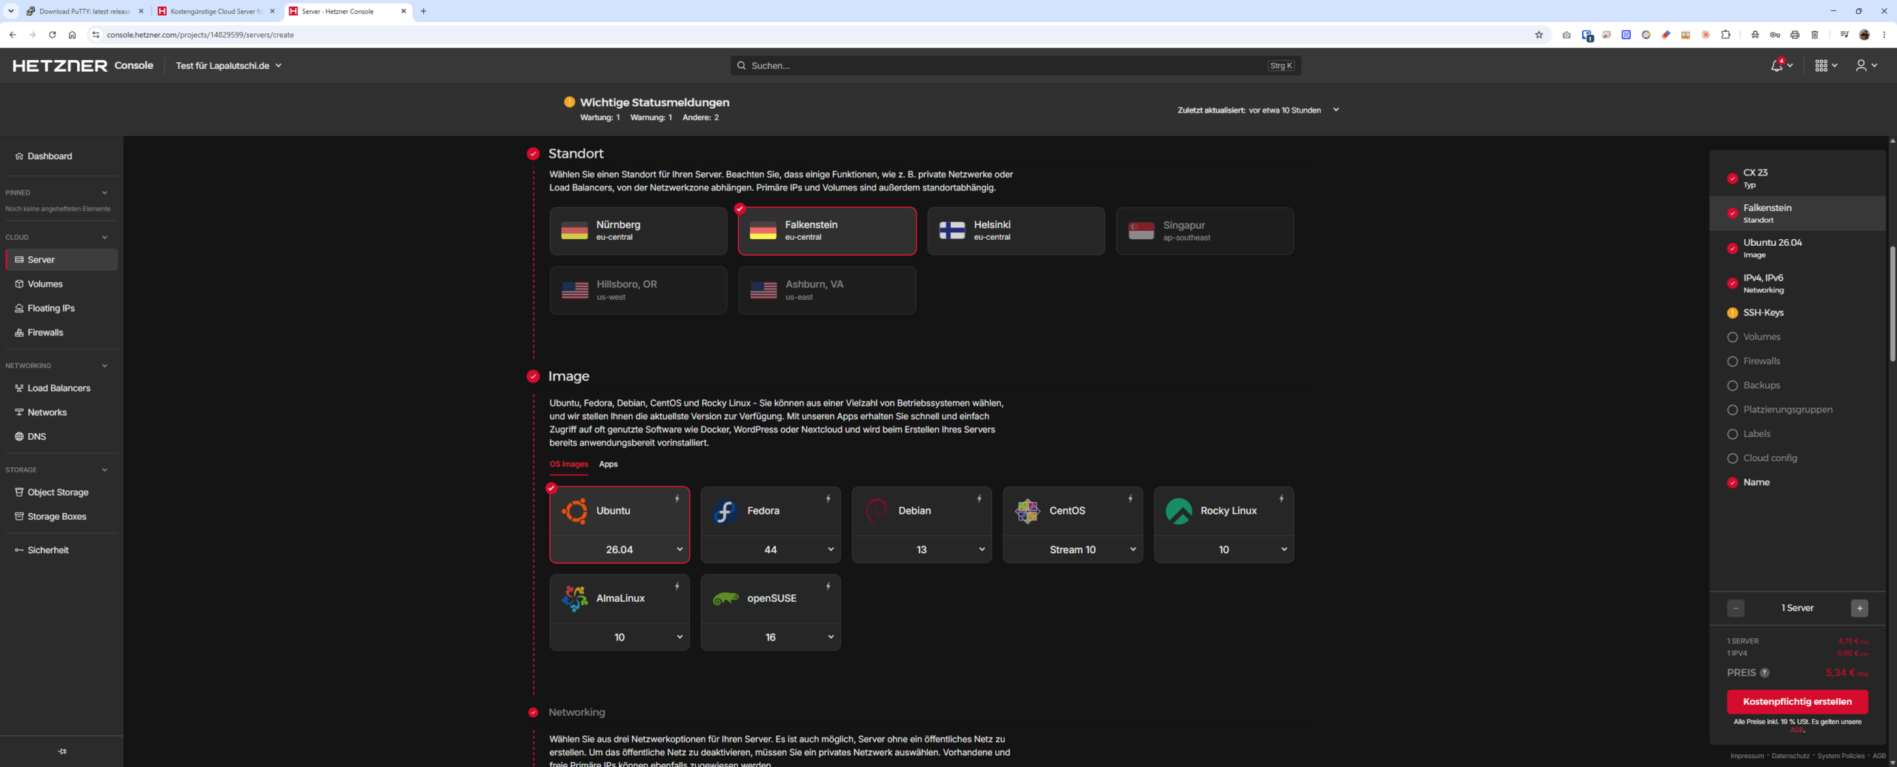Open Firewalls in the sidebar
1897x767 pixels.
point(62,332)
